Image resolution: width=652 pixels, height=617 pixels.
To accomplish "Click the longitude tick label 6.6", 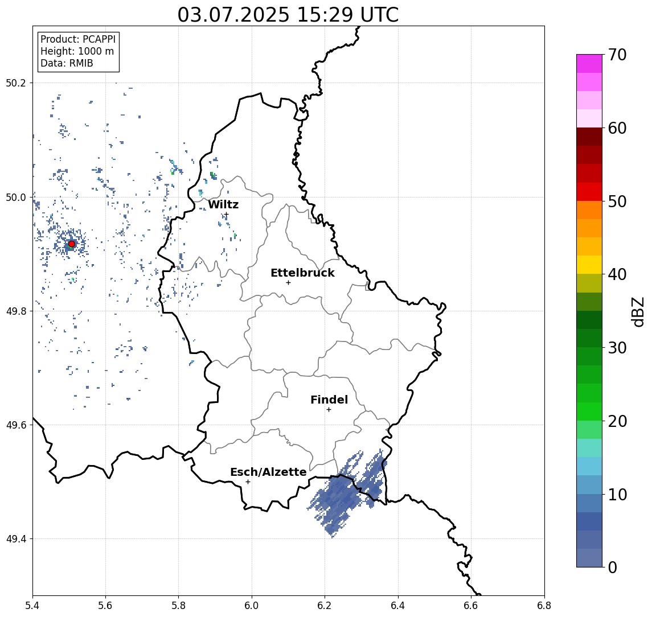I will 471,606.
